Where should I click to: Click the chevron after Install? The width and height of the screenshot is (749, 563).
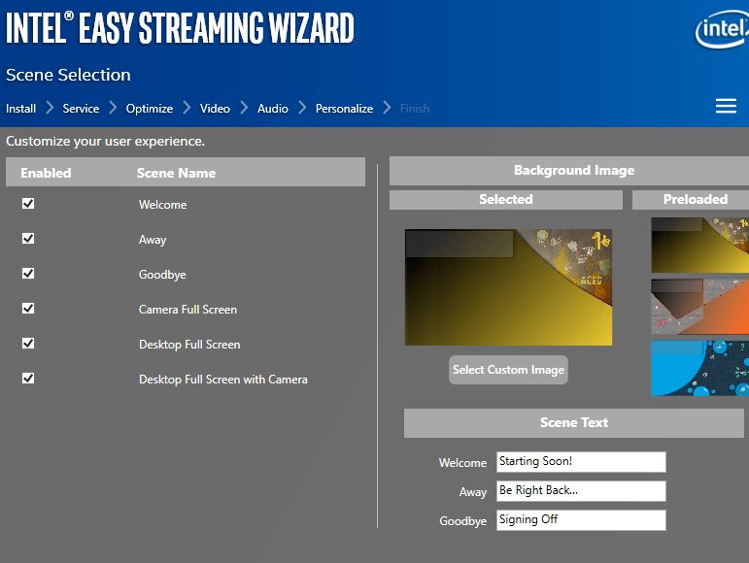[50, 108]
